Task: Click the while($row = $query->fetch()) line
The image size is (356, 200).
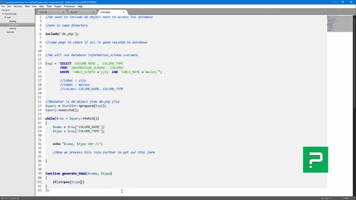Action: pyautogui.click(x=72, y=118)
